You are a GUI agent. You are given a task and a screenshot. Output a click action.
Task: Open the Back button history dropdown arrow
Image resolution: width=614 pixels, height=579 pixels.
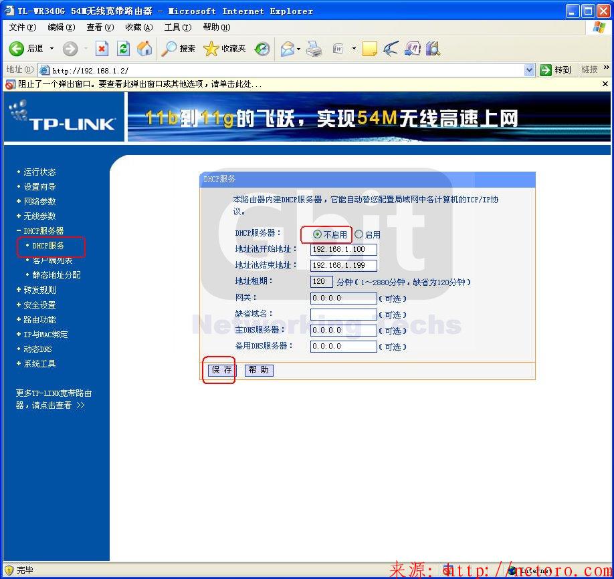click(x=52, y=49)
